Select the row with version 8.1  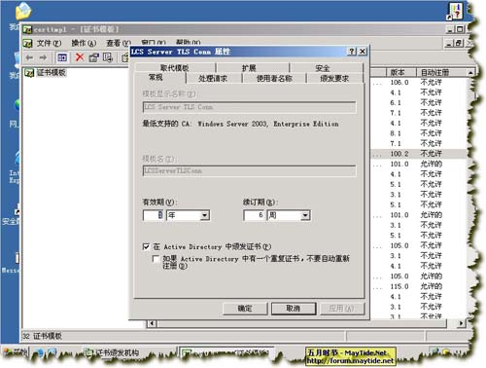coord(418,133)
